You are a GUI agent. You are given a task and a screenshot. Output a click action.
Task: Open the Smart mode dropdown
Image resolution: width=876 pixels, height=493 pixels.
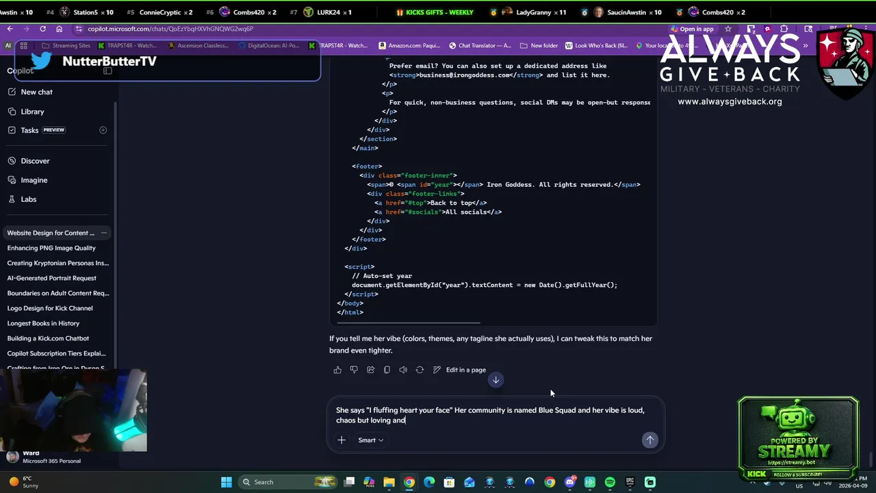point(370,440)
